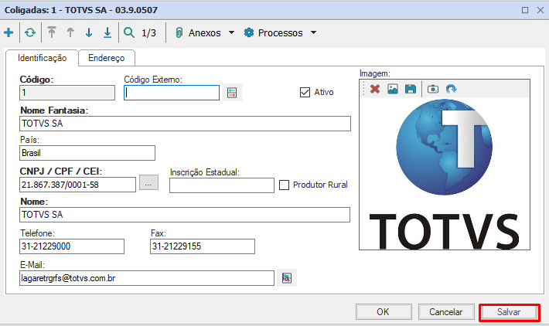Screen dimensions: 549x326
Task: Click the 1/3 record counter
Action: (x=148, y=33)
